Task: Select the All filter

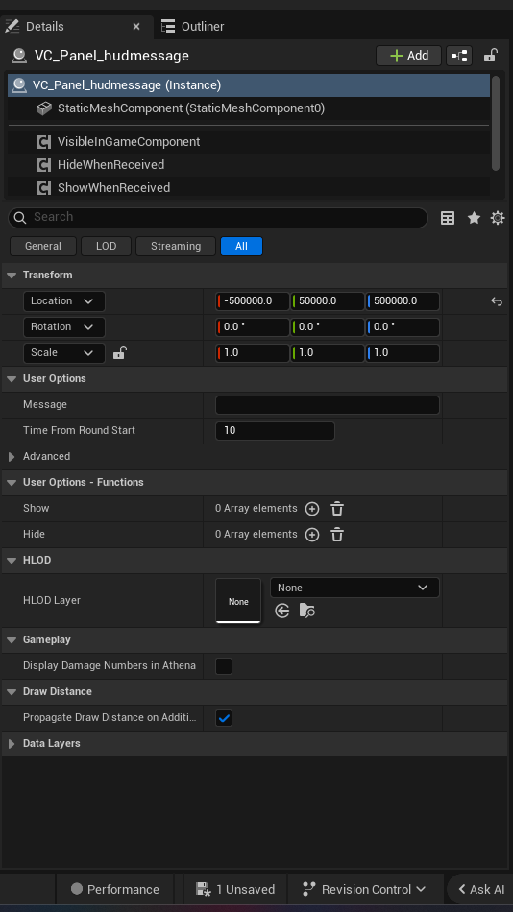Action: [242, 246]
